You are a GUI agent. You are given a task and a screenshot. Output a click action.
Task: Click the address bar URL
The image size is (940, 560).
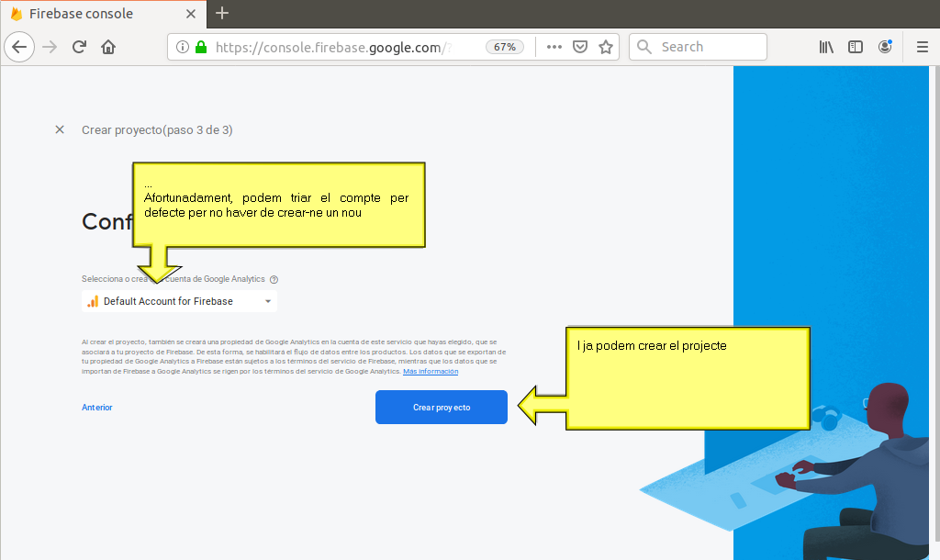point(333,48)
